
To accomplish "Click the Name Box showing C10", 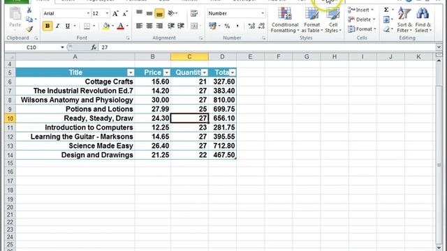I will pos(31,47).
